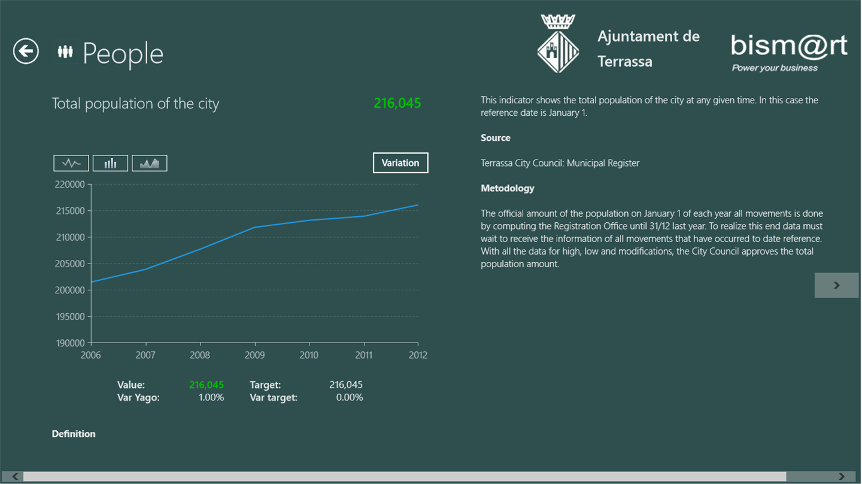This screenshot has height=484, width=862.
Task: Click the Ajuntament de Terrassa text
Action: pyautogui.click(x=648, y=49)
